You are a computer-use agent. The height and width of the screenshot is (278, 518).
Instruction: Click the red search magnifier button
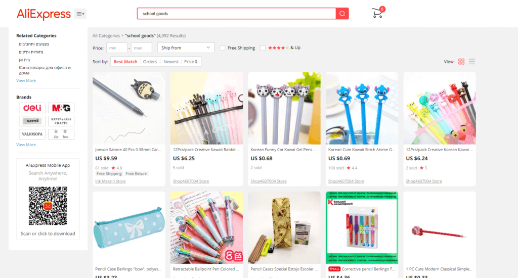tap(342, 14)
